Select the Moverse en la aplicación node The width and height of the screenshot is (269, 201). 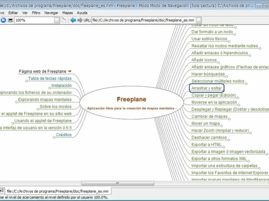(214, 102)
